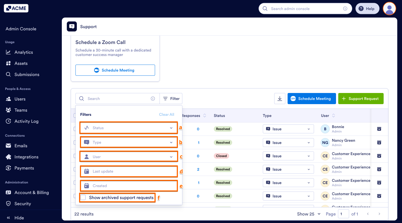The image size is (402, 223).
Task: Sort by the Responses column arrows
Action: pos(205,116)
